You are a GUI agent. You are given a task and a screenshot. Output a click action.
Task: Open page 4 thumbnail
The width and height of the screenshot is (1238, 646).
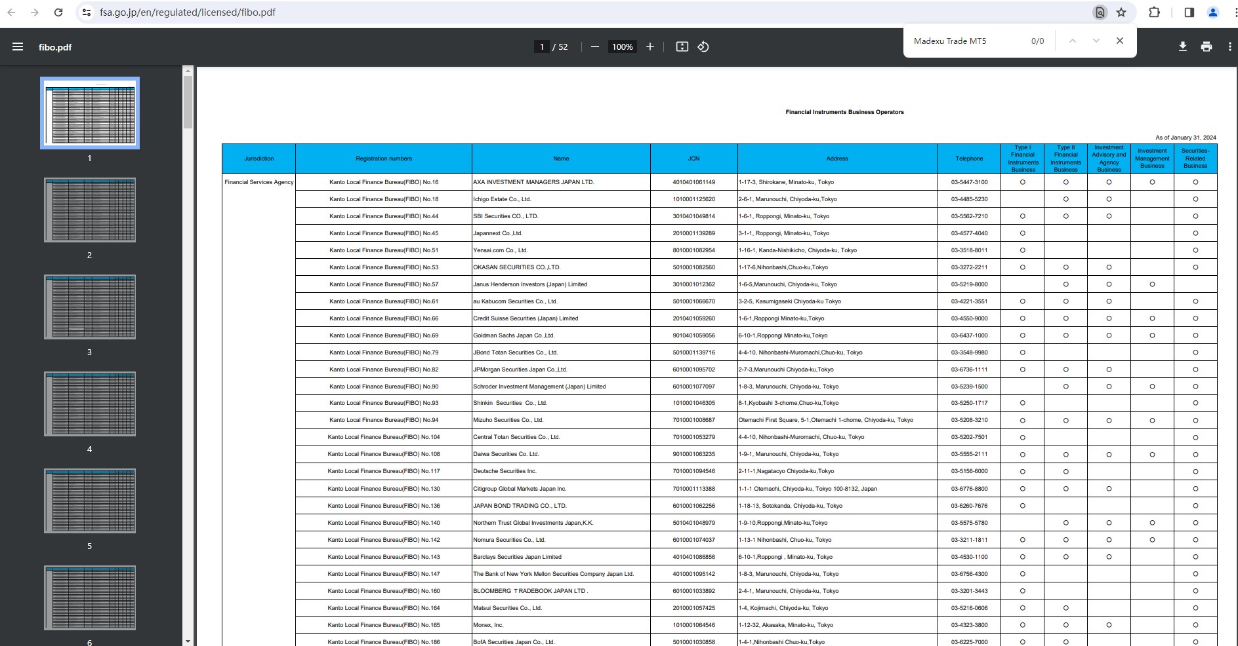90,404
